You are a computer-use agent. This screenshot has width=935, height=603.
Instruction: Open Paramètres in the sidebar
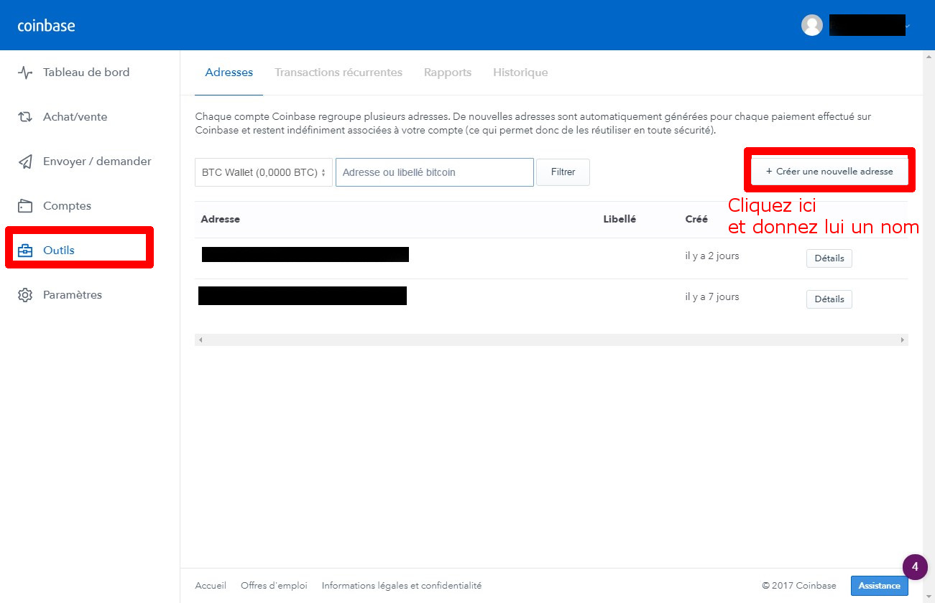[x=73, y=295]
